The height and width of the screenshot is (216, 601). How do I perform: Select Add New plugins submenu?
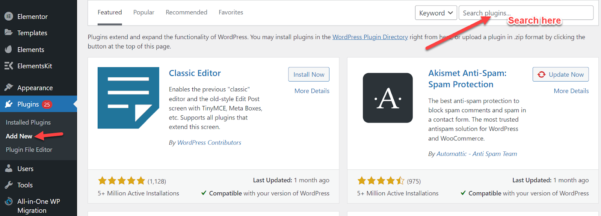[19, 136]
